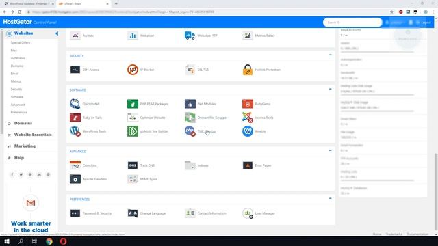Open the User Manager icon
The image size is (438, 246).
click(x=248, y=213)
